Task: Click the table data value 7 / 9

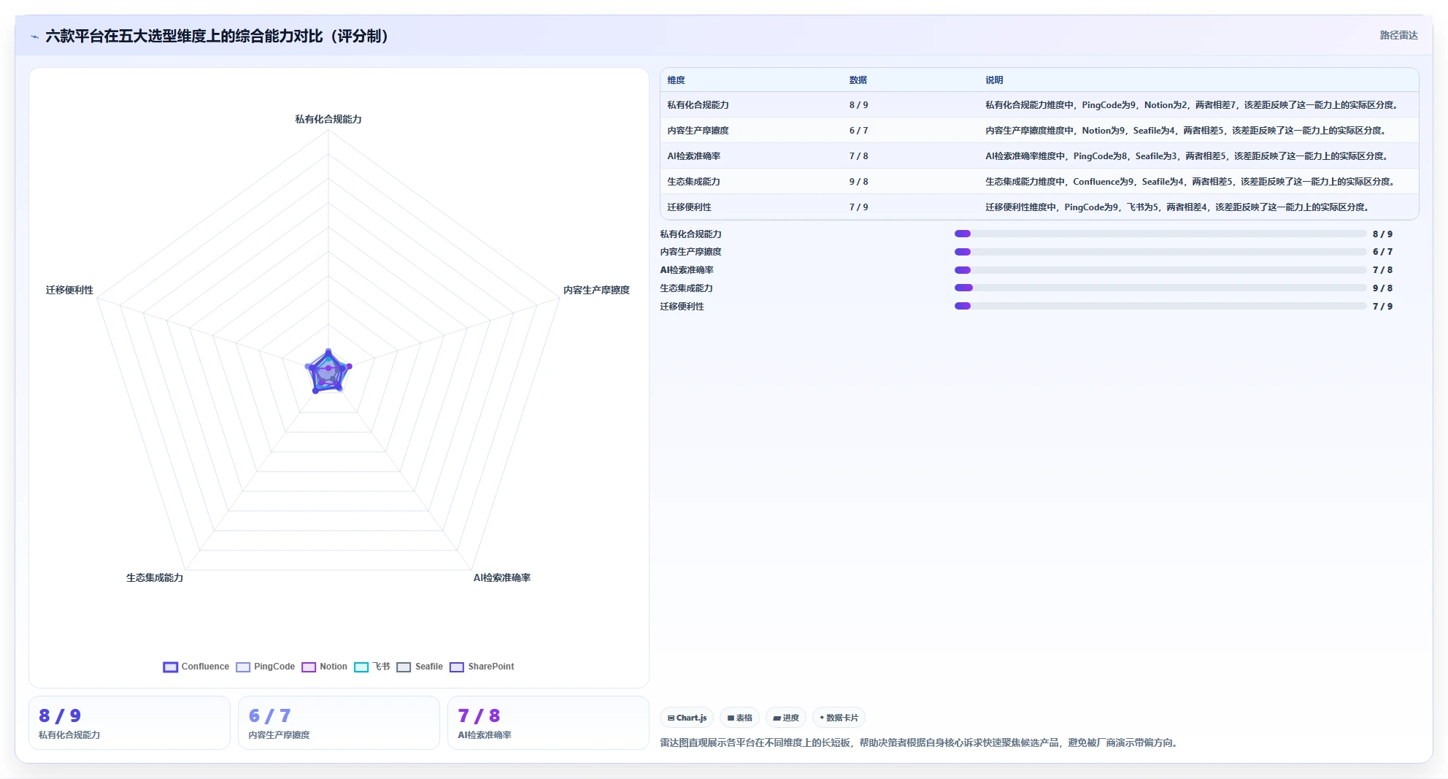Action: pos(858,207)
